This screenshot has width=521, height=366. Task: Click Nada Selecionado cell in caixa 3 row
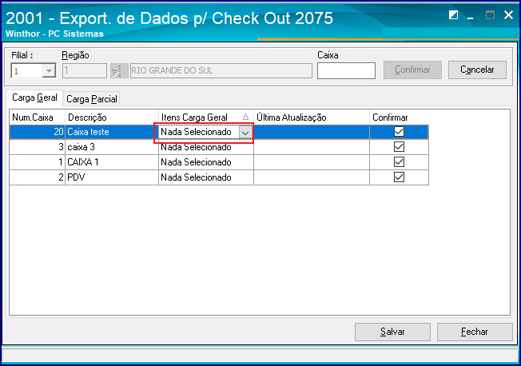click(x=206, y=148)
